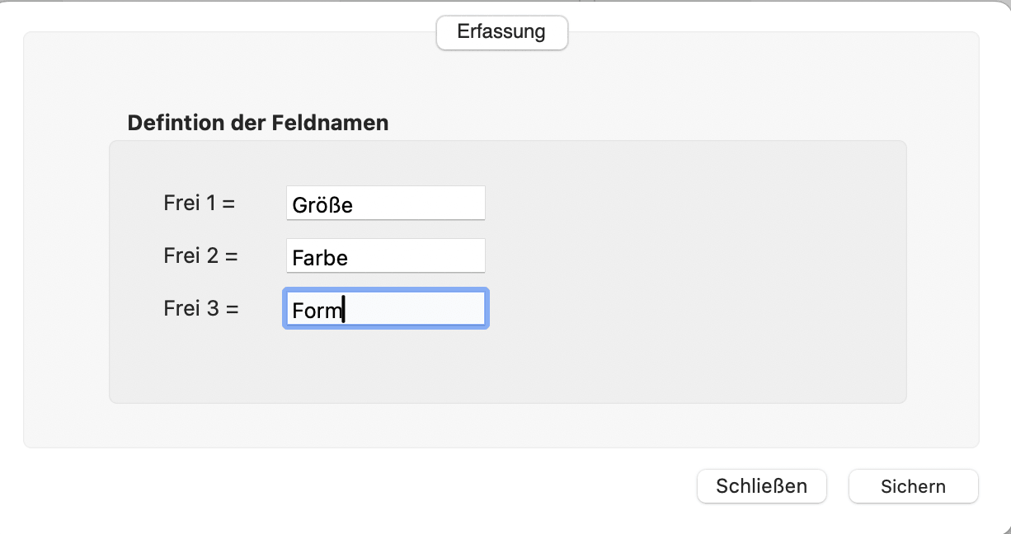
Task: Click the 'Frei 2 =' label
Action: (200, 255)
